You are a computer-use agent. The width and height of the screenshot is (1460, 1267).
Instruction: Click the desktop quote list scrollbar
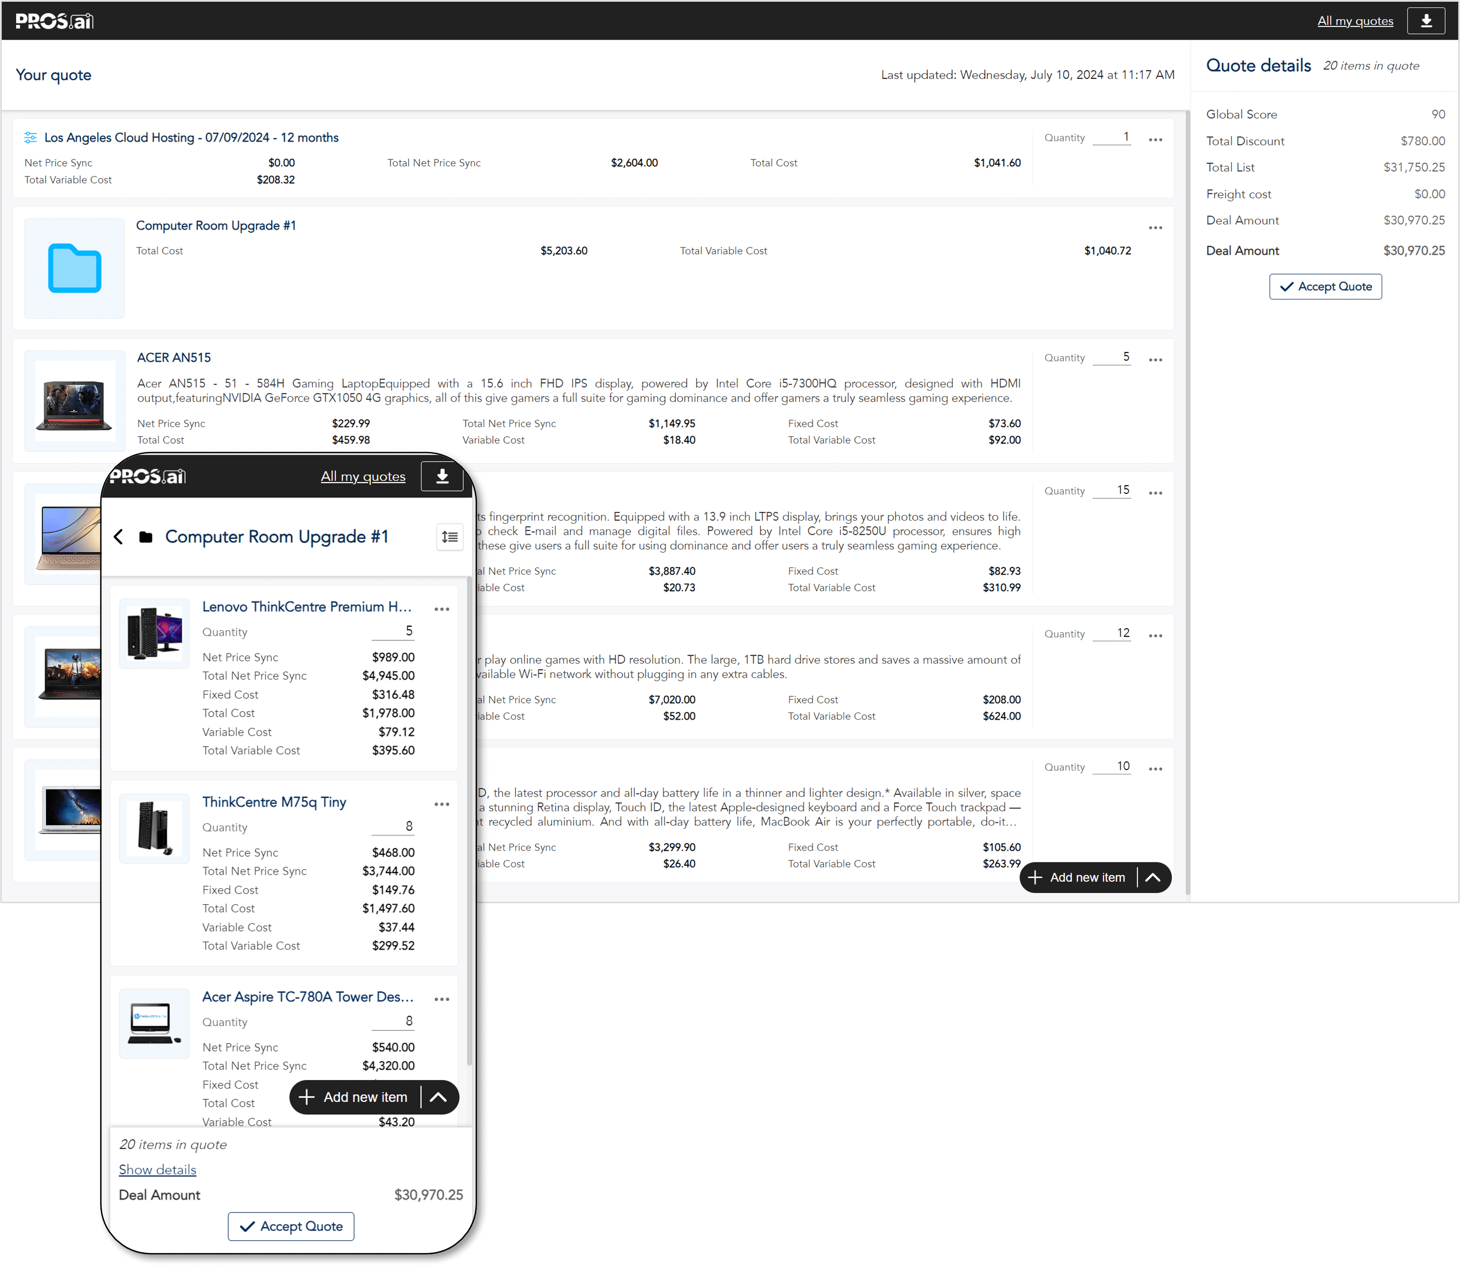tap(1187, 503)
